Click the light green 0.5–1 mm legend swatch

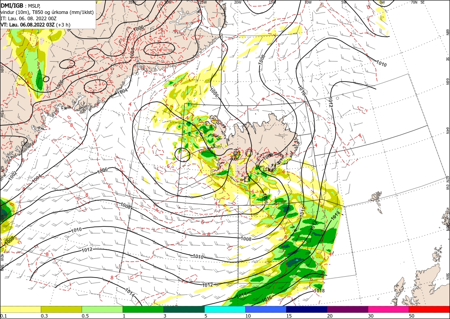[x=102, y=309]
